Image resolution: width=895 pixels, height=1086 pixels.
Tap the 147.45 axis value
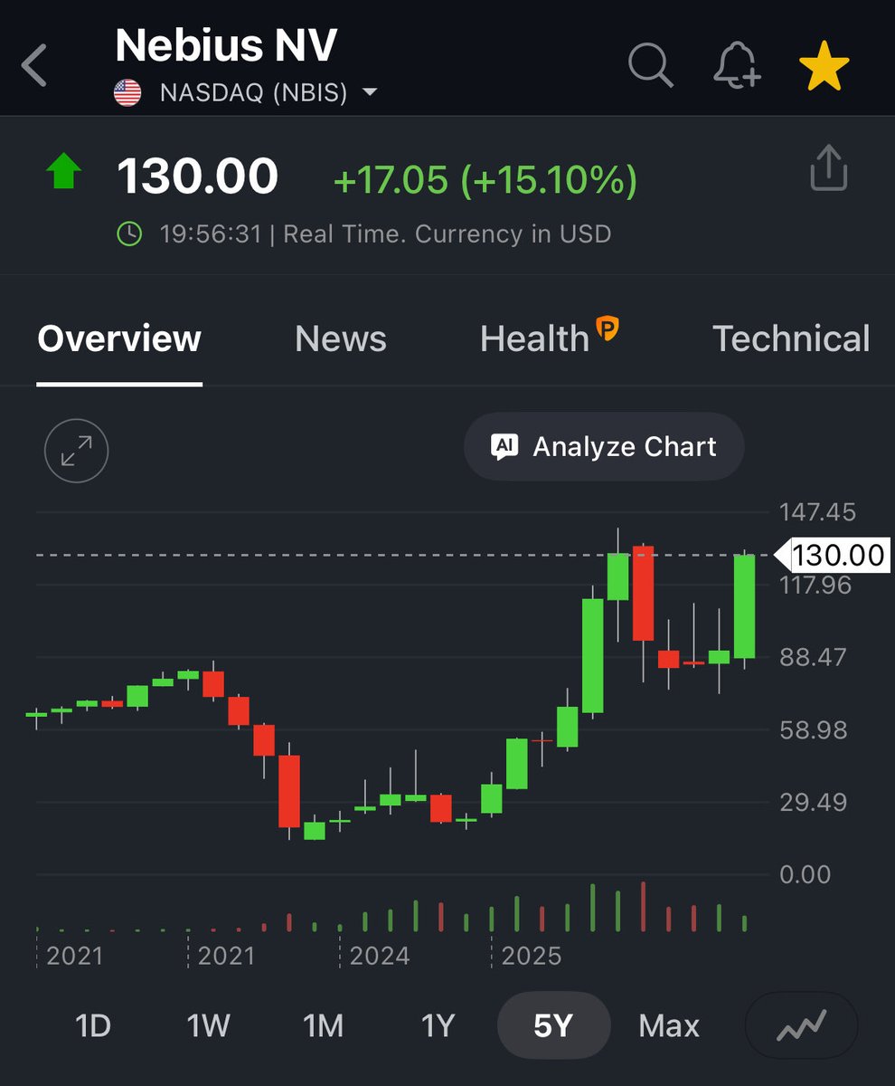click(x=817, y=512)
